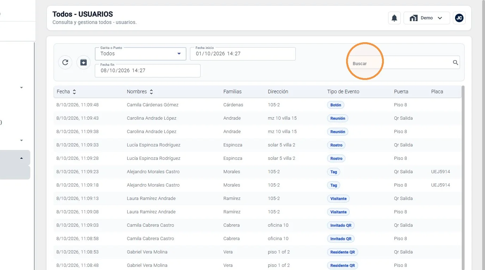Select Camila Cárdenas Gómez name
The width and height of the screenshot is (485, 270).
coord(153,105)
